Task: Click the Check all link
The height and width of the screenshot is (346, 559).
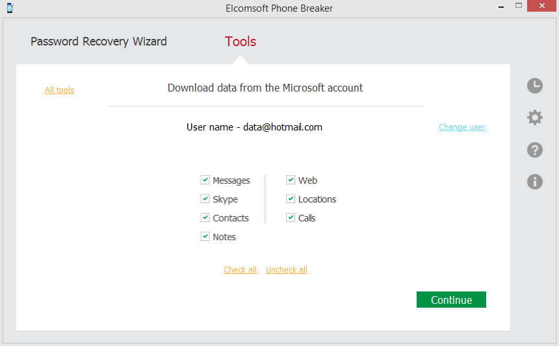Action: coord(240,270)
